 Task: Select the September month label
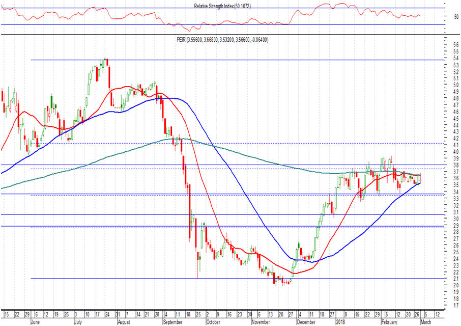172,322
